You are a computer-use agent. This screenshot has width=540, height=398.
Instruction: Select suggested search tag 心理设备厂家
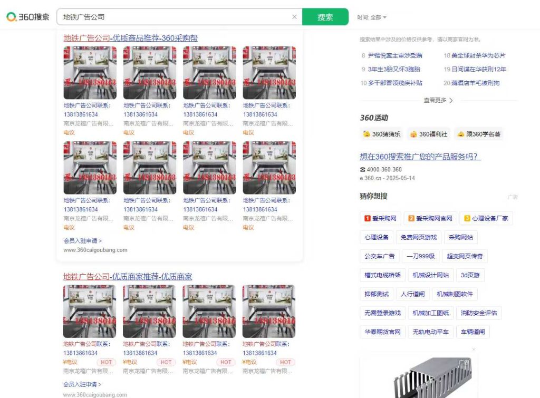pyautogui.click(x=486, y=218)
